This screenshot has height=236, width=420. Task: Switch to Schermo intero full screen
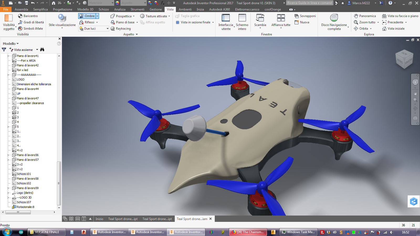(242, 22)
